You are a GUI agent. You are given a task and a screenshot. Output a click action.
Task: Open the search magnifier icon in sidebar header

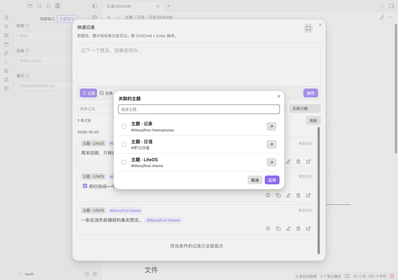pyautogui.click(x=39, y=6)
